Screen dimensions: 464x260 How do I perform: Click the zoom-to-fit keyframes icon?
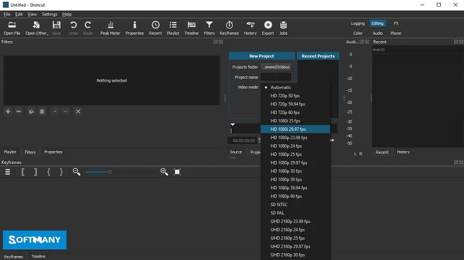coord(177,172)
